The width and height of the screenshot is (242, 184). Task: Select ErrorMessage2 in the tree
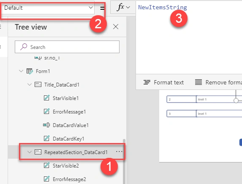(69, 179)
